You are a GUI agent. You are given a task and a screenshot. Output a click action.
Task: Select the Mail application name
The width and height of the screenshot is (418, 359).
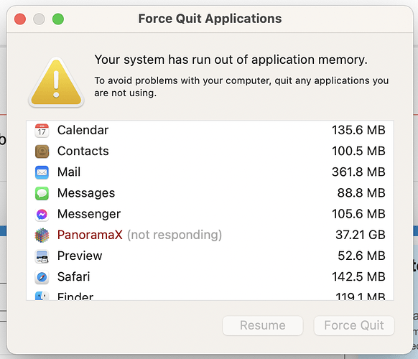[69, 172]
